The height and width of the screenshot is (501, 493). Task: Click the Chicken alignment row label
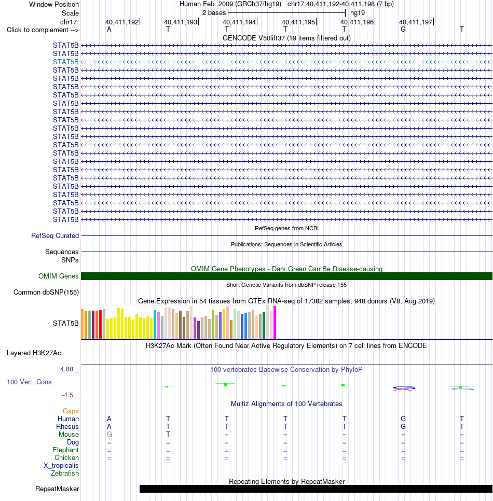[66, 457]
